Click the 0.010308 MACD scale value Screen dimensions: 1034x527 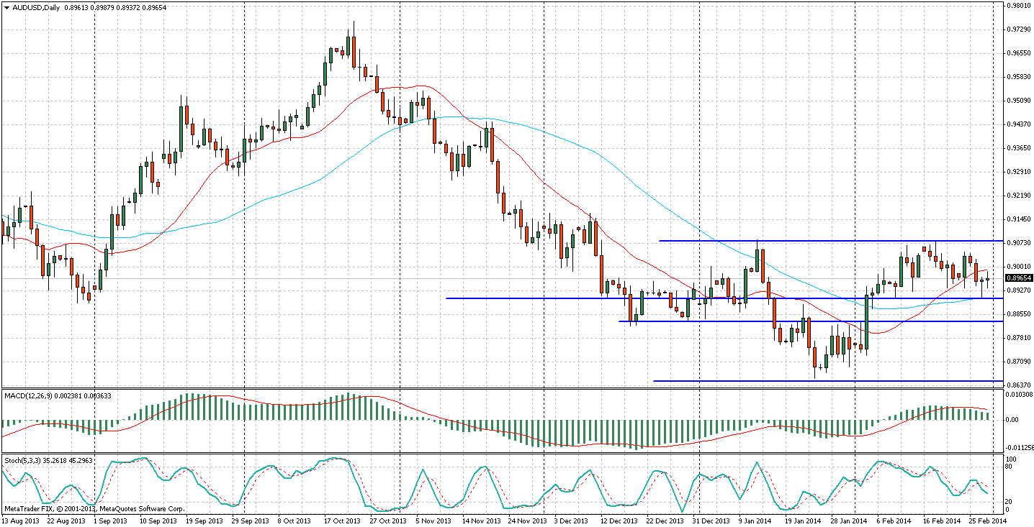[x=1019, y=395]
